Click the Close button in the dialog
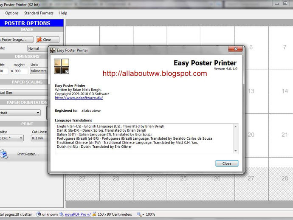 pos(227,164)
